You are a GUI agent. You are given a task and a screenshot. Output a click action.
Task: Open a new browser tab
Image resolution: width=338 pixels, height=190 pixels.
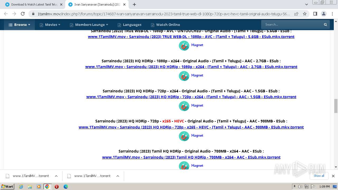[134, 4]
